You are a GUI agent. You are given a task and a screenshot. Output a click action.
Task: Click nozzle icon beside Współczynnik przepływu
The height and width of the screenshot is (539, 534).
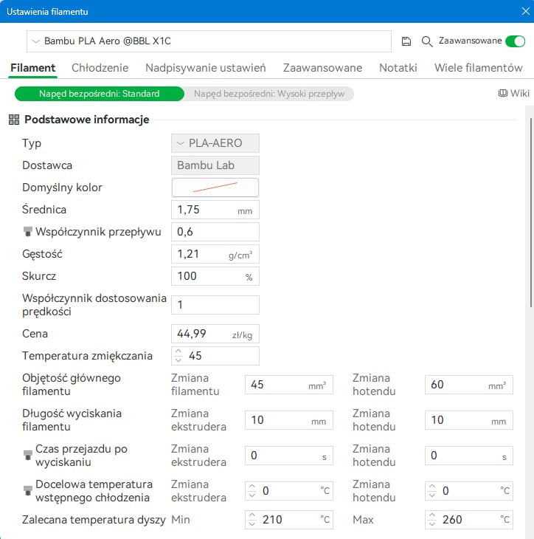tap(27, 232)
